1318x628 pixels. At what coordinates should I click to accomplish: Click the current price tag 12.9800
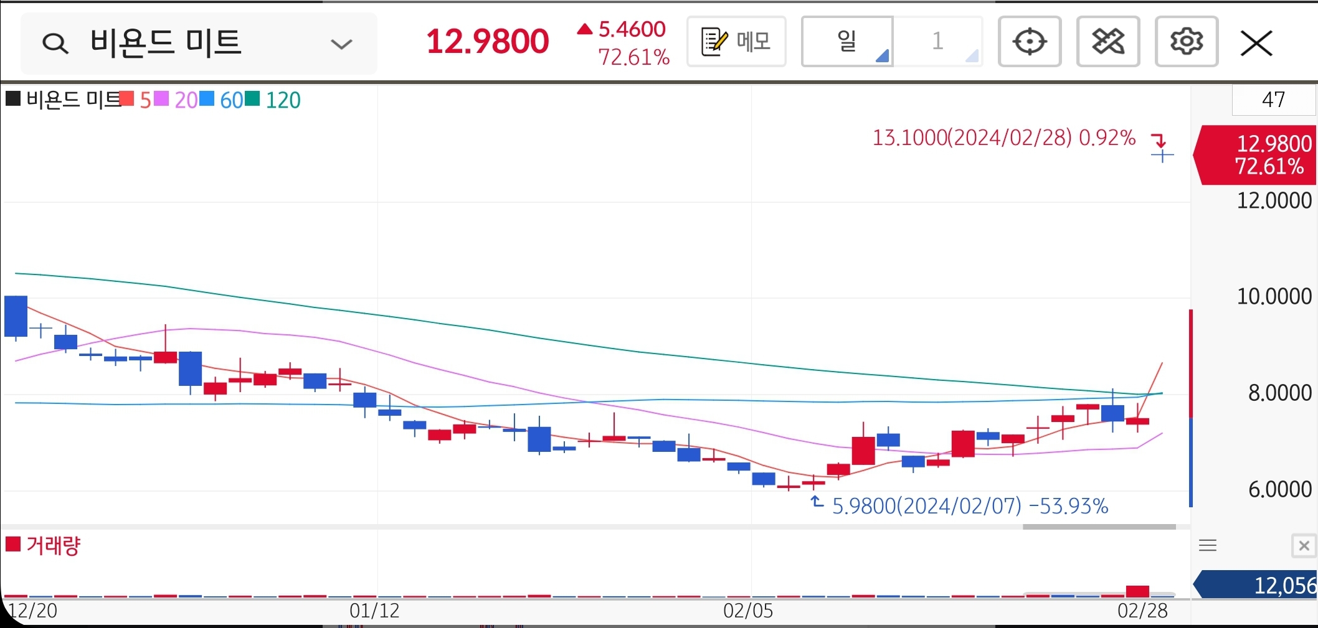(1254, 155)
